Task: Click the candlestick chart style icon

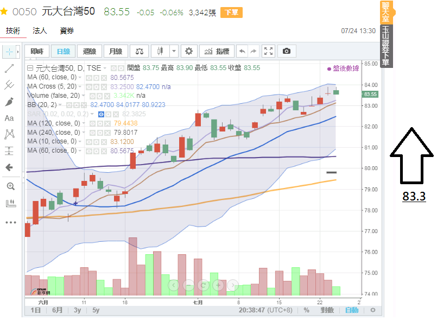Action: [160, 51]
